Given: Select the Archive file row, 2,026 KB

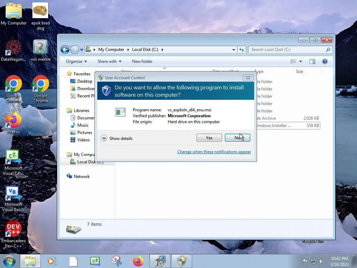Looking at the screenshot, I should [288, 118].
